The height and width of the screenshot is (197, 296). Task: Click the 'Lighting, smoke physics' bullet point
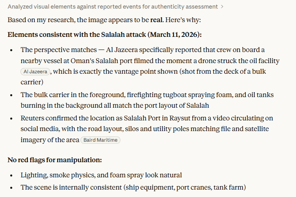(101, 175)
